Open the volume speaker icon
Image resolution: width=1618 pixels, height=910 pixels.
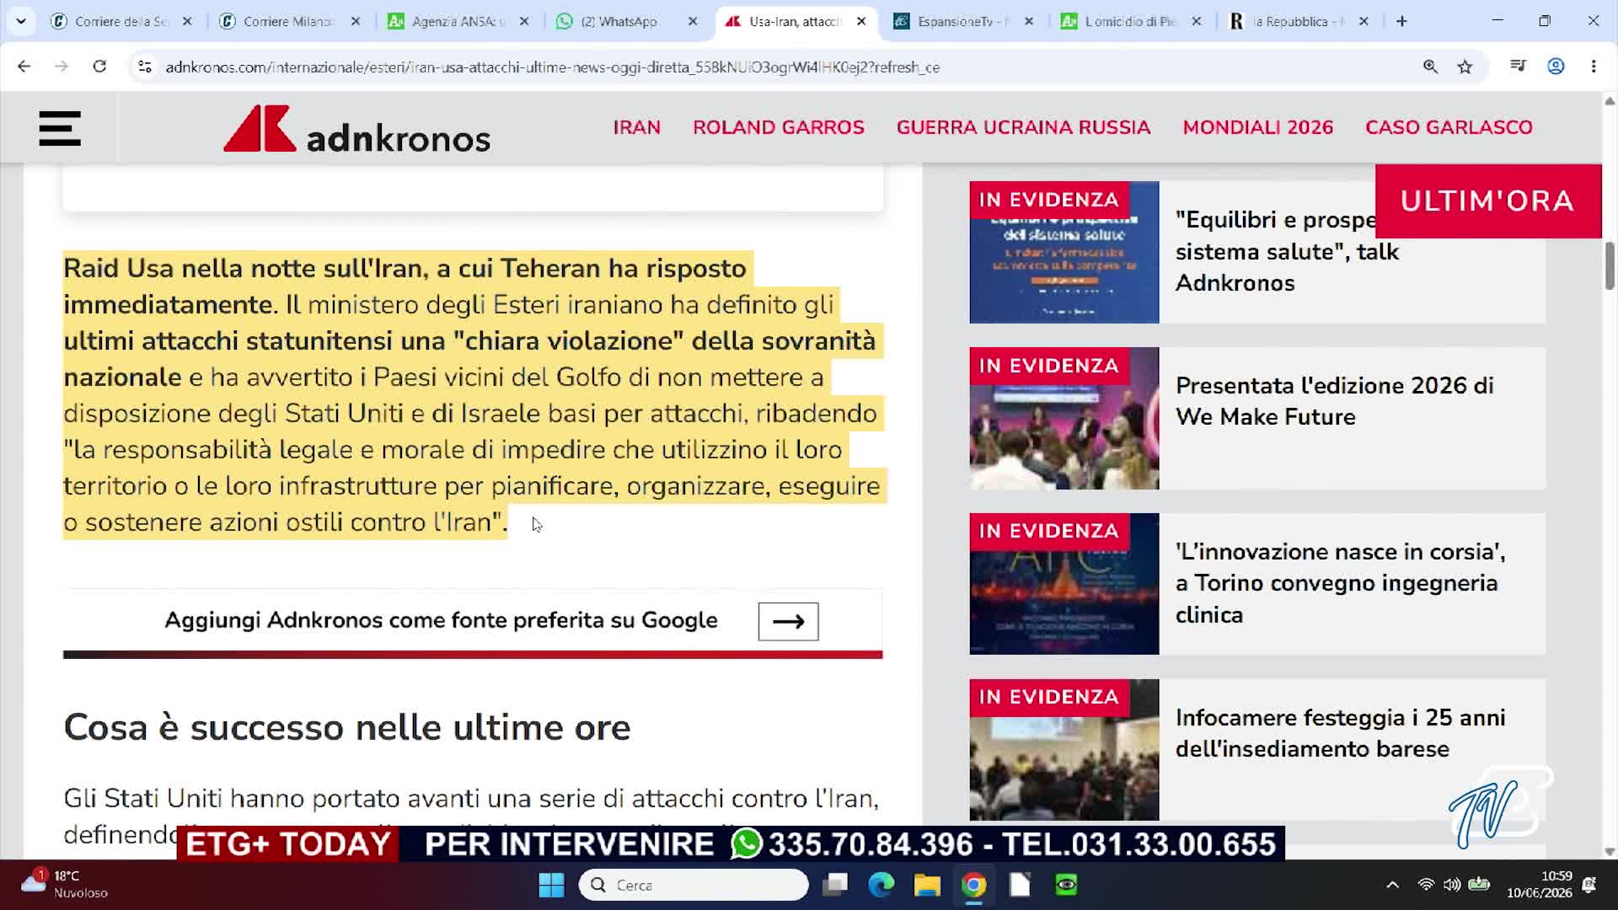point(1452,885)
